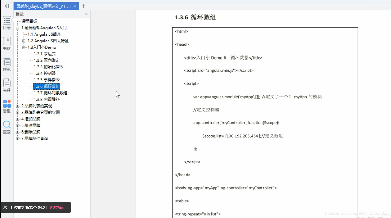
Task: Collapse the sidebar with the back arrow icon
Action: (x=7, y=6)
